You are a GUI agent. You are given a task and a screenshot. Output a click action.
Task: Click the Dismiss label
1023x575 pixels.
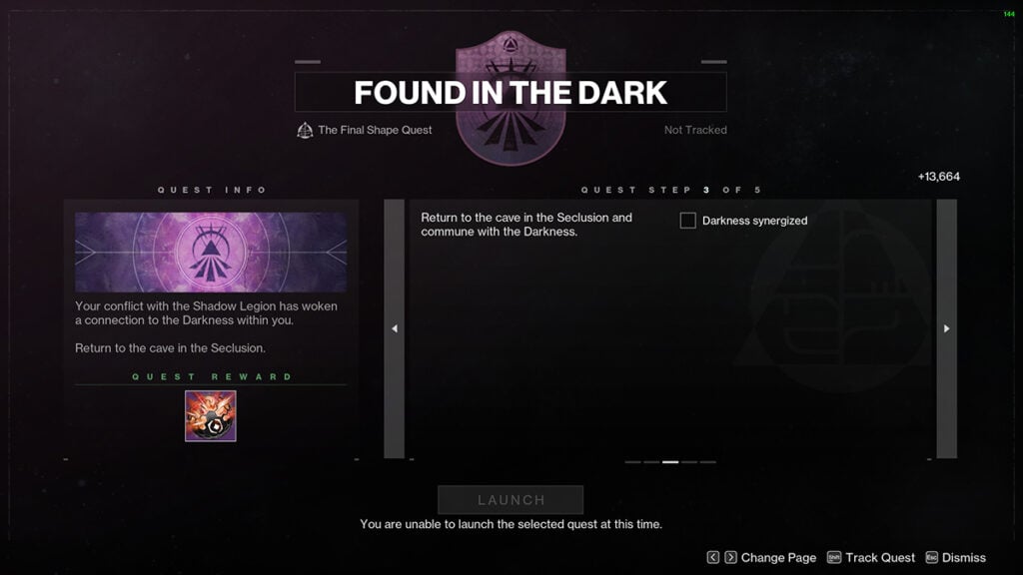tap(964, 557)
